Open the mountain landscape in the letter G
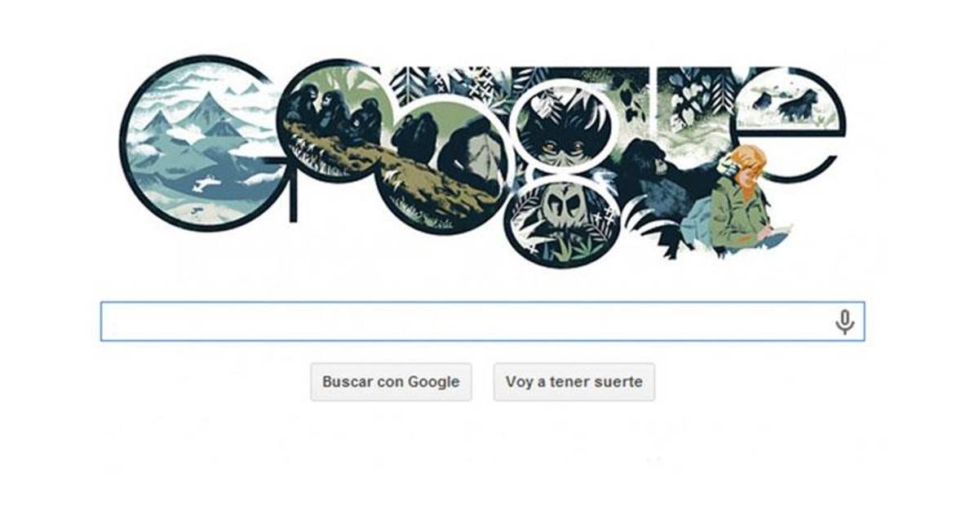 200,141
